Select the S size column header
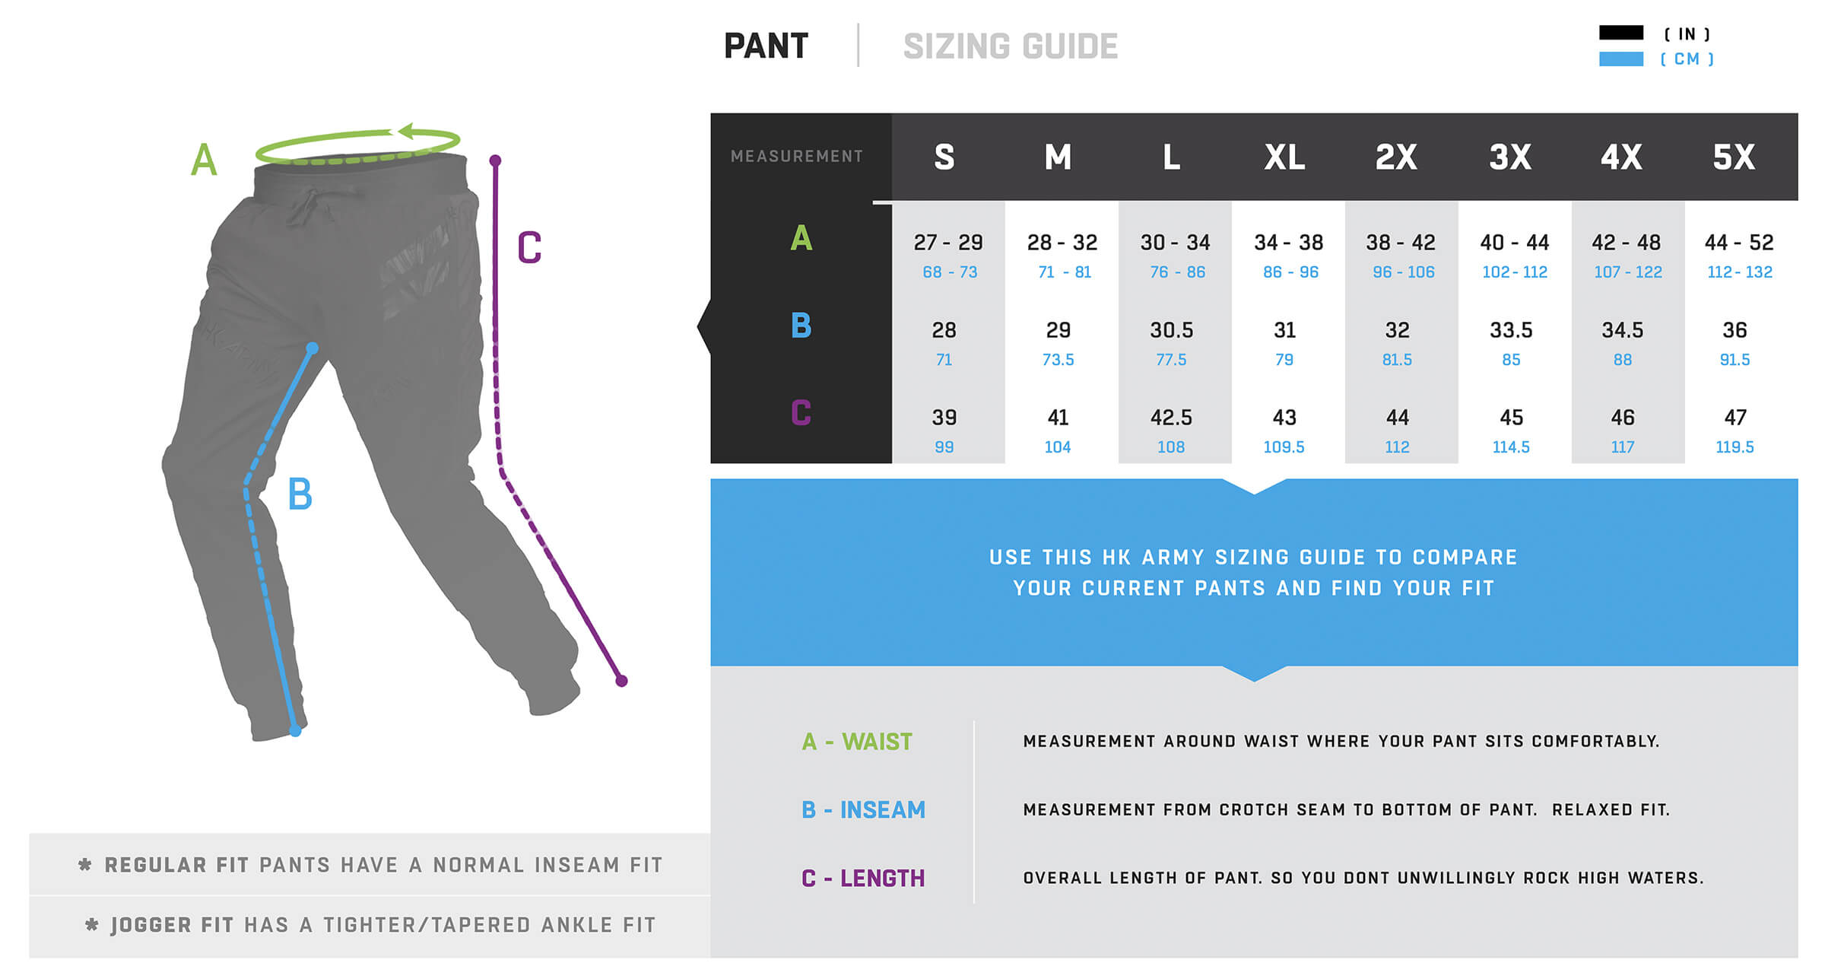Viewport: 1825px width, 979px height. pos(944,157)
